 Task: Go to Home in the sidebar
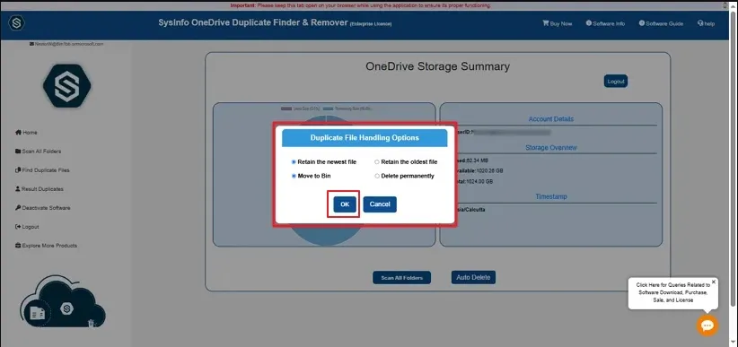click(26, 133)
